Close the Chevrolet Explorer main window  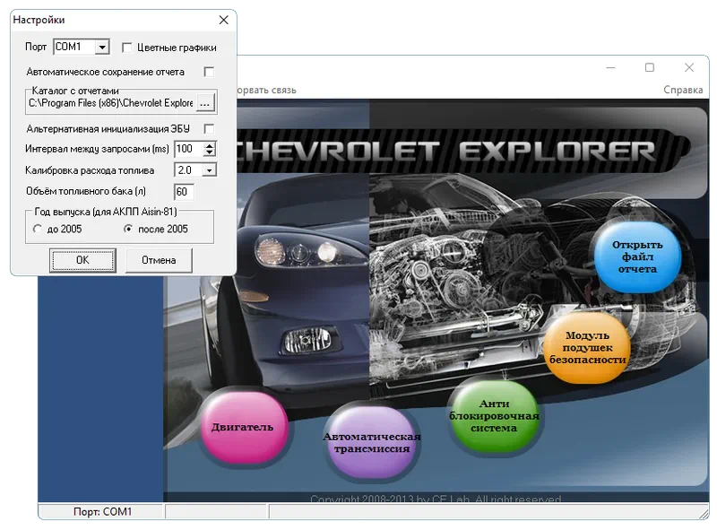tap(689, 68)
